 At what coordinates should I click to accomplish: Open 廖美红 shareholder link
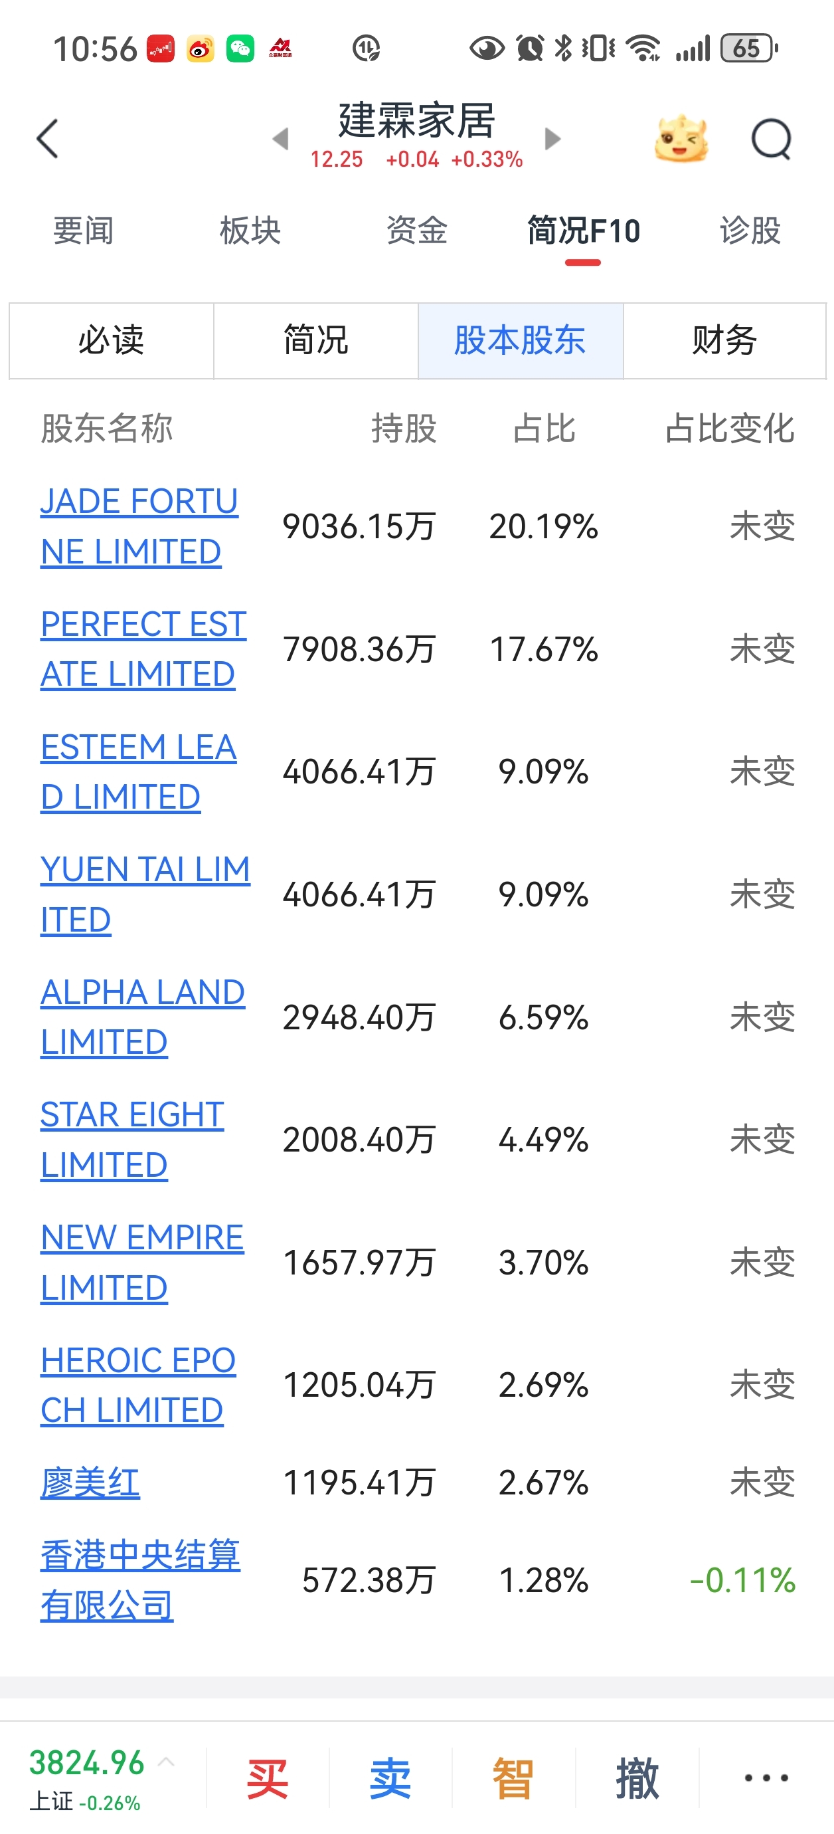[90, 1483]
